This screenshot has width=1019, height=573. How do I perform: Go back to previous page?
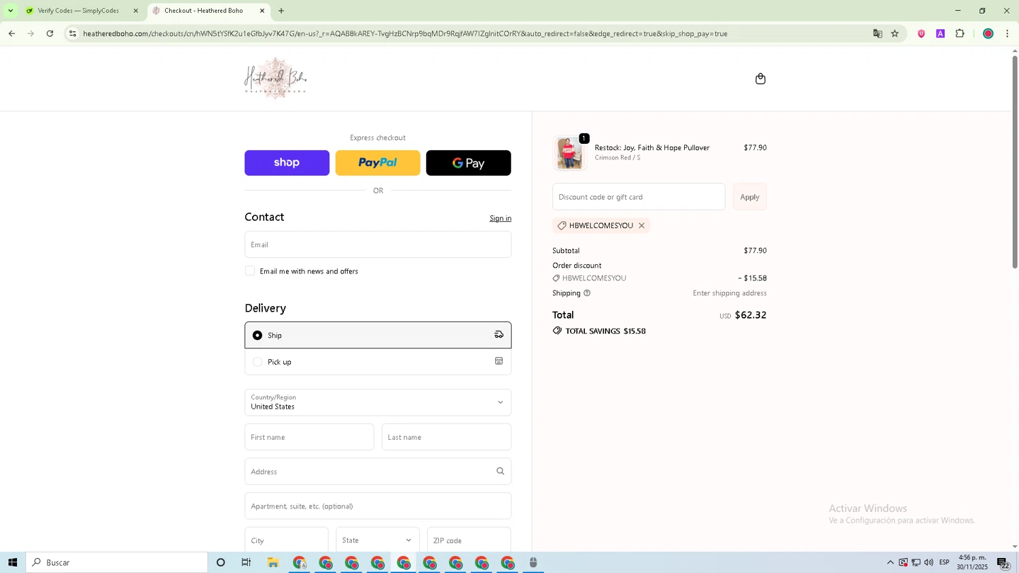point(12,33)
